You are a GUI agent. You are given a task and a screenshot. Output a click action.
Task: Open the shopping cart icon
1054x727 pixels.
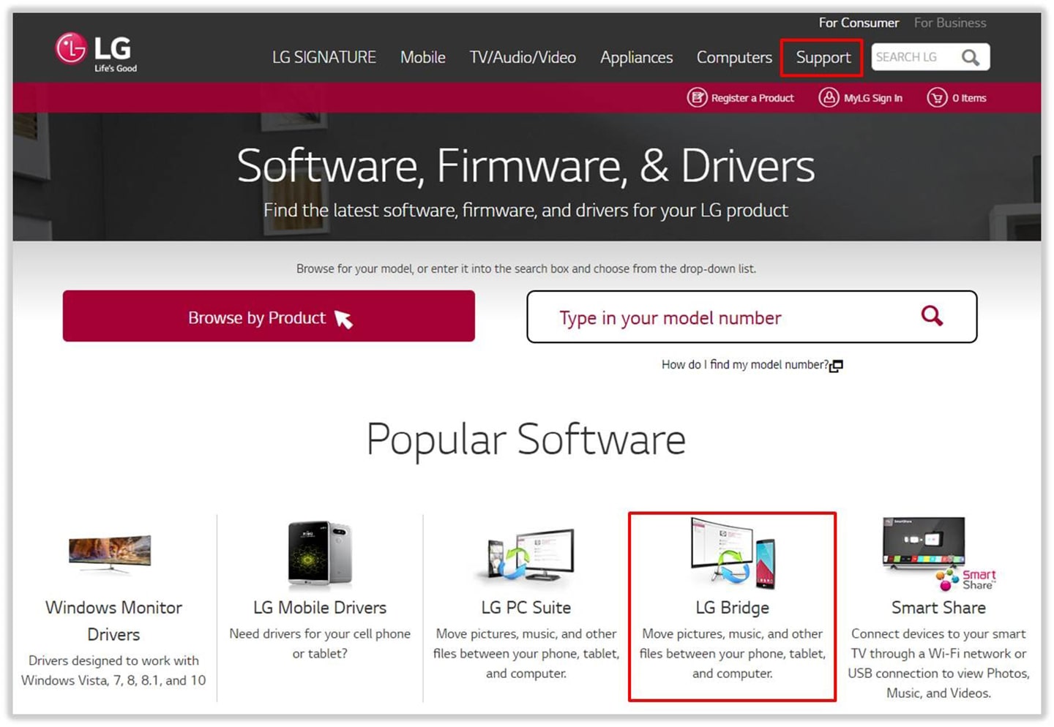pyautogui.click(x=937, y=97)
